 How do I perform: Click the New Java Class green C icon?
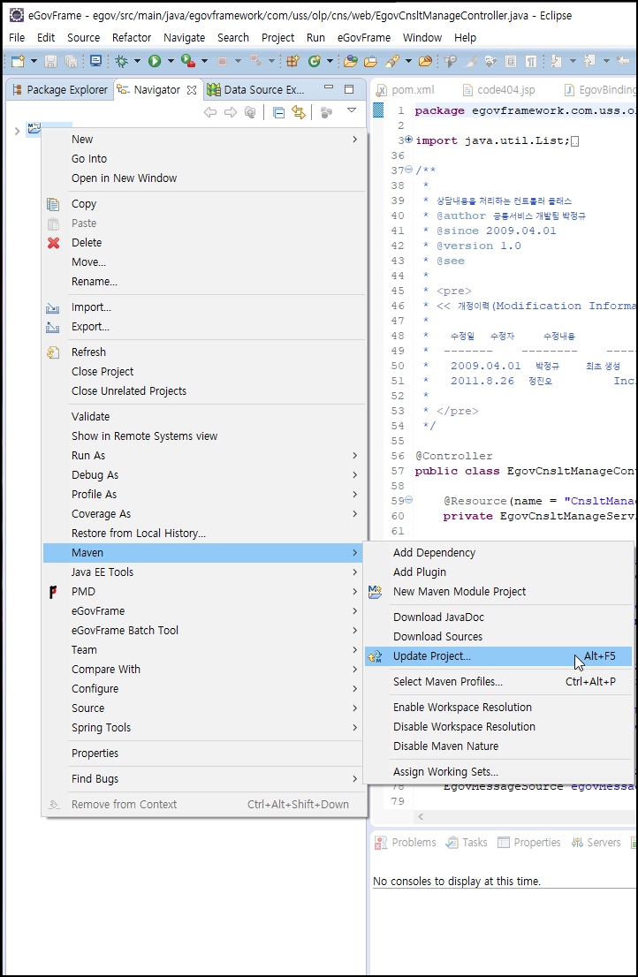(x=315, y=61)
